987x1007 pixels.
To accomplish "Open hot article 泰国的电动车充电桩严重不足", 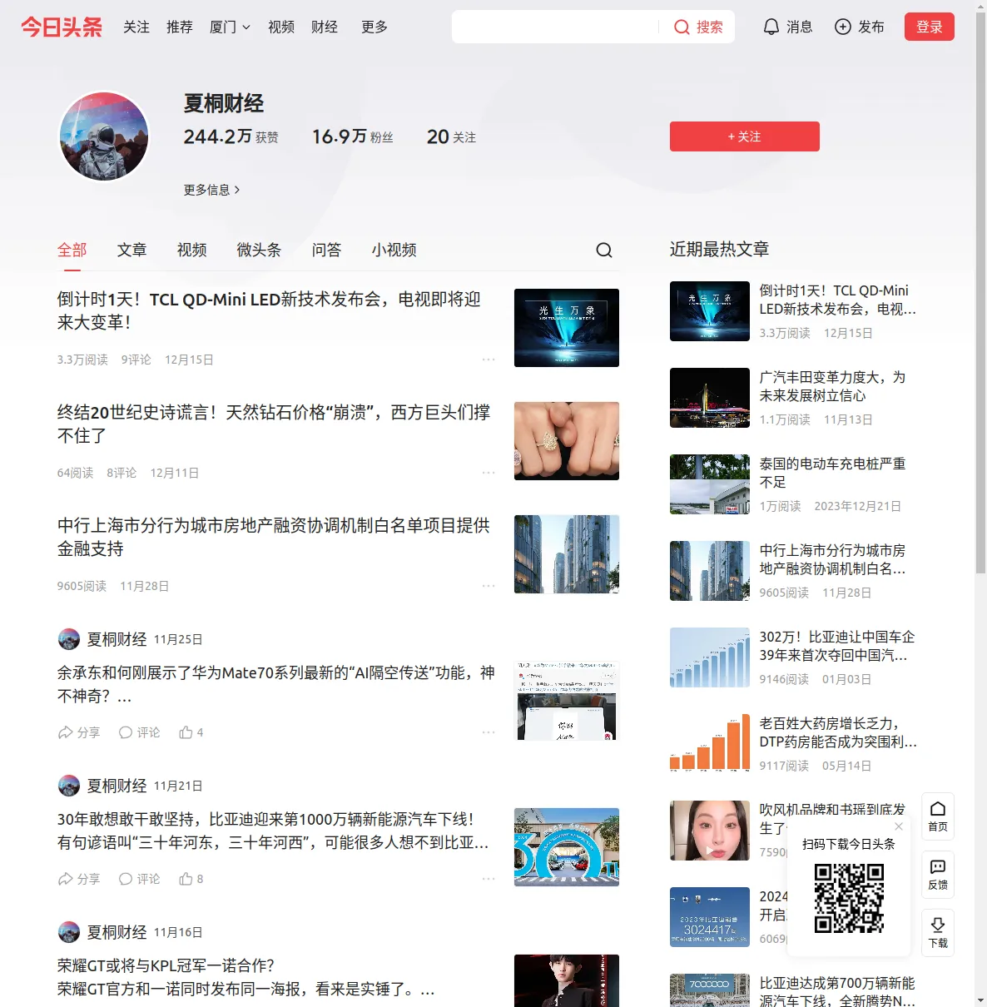I will (832, 473).
